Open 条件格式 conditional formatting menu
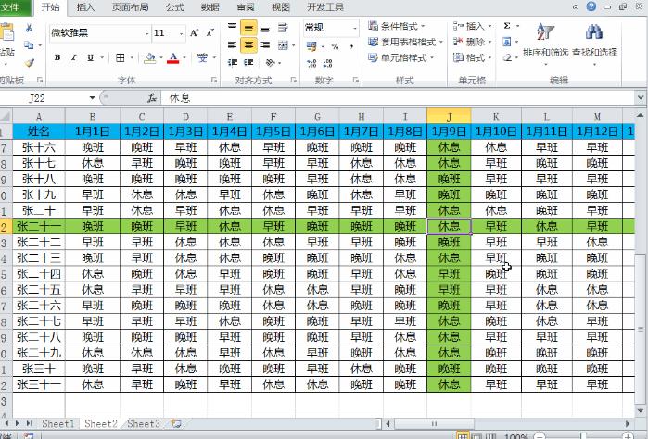The image size is (648, 439). coord(397,26)
